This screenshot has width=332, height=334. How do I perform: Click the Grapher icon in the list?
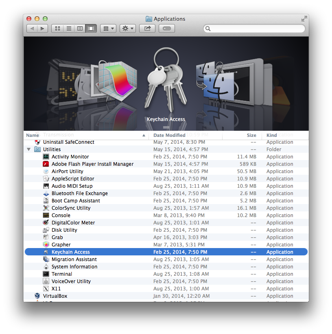(46, 244)
